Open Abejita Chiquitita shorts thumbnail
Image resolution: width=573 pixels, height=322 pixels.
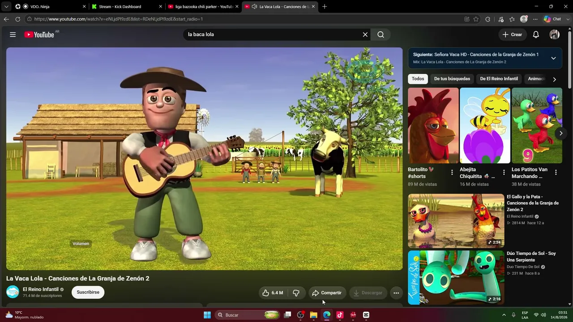485,126
